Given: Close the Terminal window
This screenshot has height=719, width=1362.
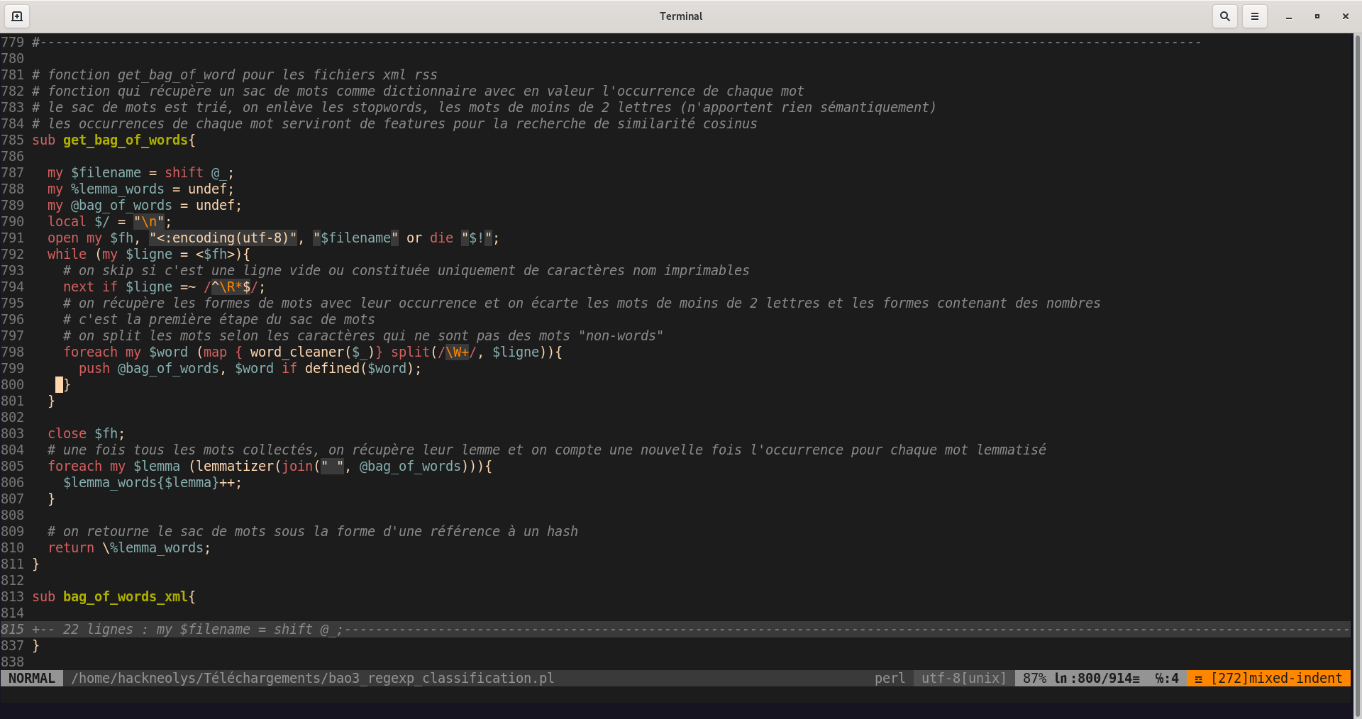Looking at the screenshot, I should click(1346, 16).
